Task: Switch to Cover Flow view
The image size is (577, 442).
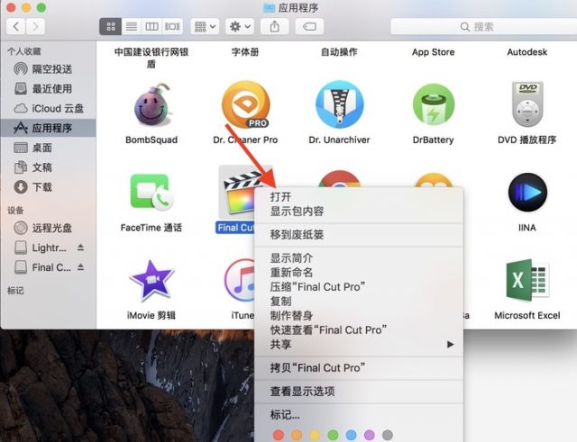Action: point(172,26)
